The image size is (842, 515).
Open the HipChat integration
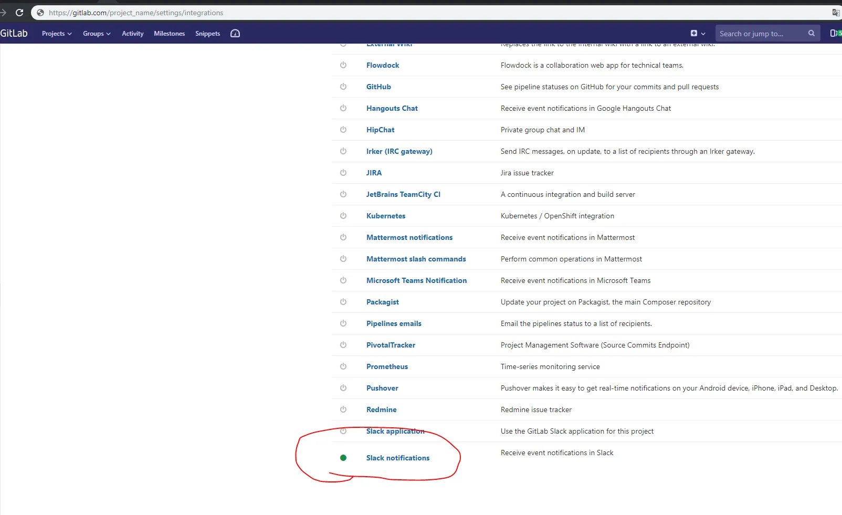click(381, 130)
